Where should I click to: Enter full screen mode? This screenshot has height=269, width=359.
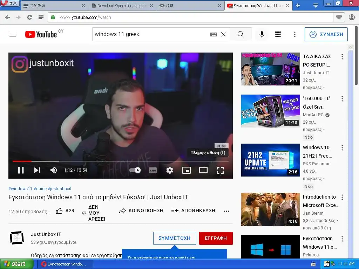[x=220, y=170]
